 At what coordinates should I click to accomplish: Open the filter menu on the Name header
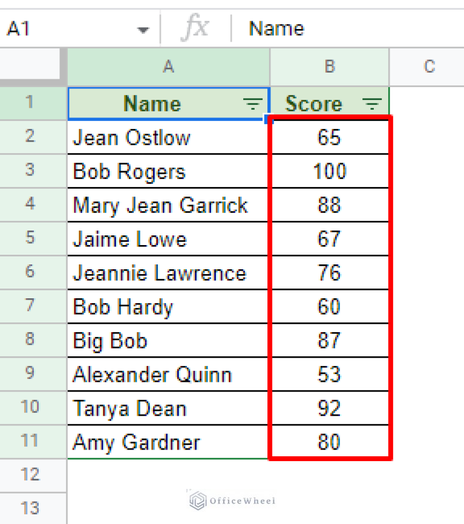pyautogui.click(x=252, y=103)
